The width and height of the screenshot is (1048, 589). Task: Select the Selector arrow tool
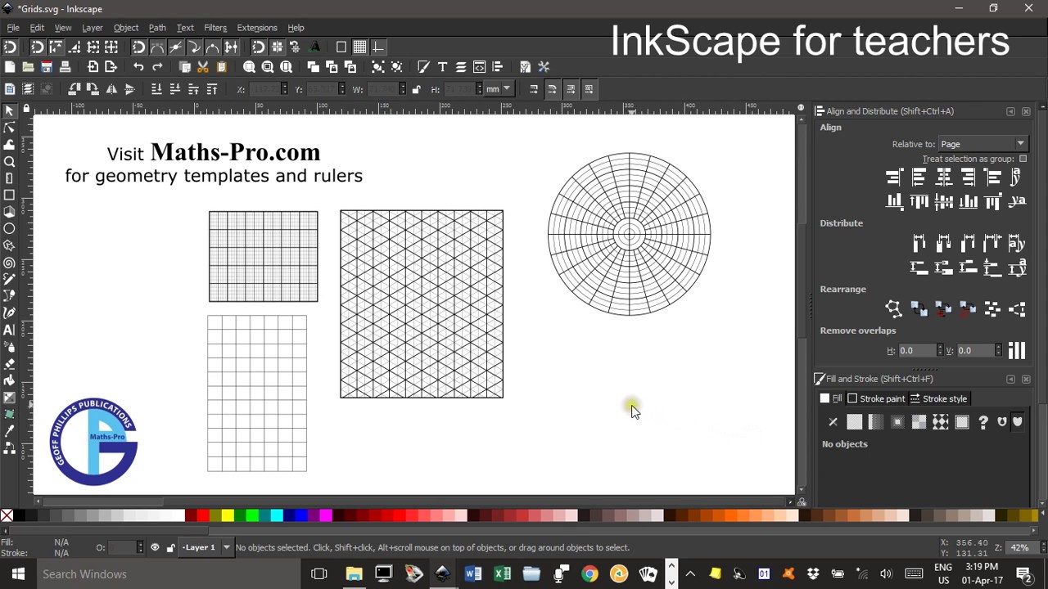pyautogui.click(x=9, y=111)
